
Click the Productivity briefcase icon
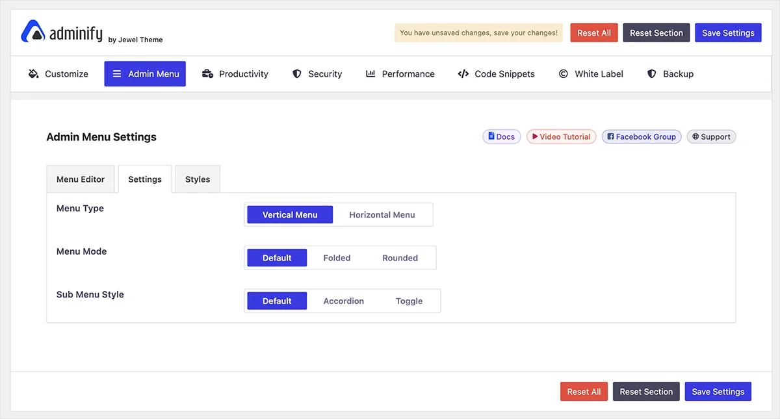click(208, 74)
